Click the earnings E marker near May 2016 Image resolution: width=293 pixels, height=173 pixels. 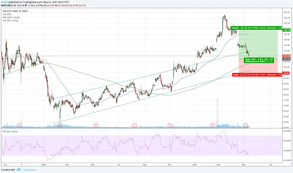[x=96, y=125]
